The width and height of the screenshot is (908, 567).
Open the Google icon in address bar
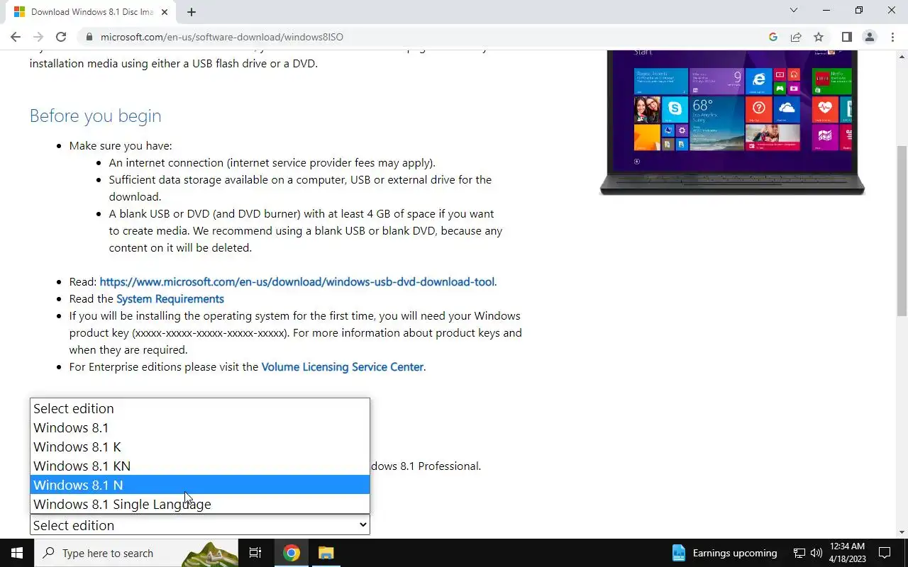tap(773, 37)
